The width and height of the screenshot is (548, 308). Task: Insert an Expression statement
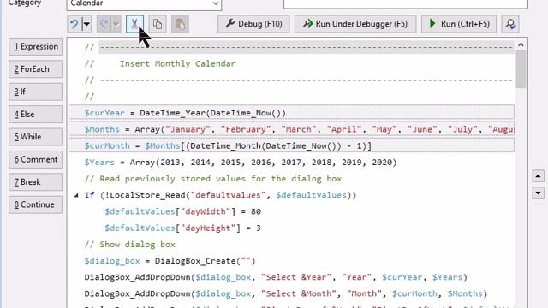pos(36,47)
